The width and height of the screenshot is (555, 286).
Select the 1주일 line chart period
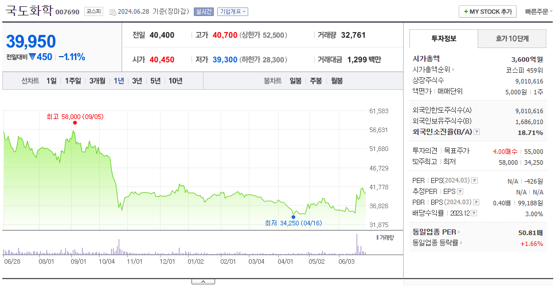click(73, 81)
